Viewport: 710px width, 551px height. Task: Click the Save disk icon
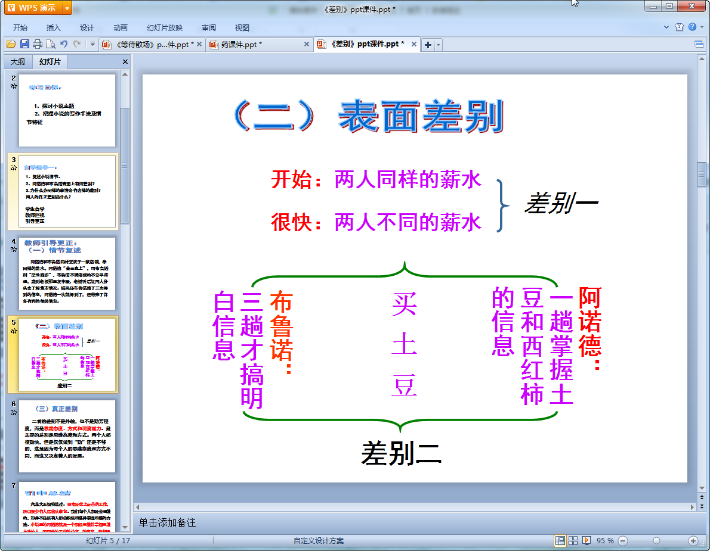point(24,44)
